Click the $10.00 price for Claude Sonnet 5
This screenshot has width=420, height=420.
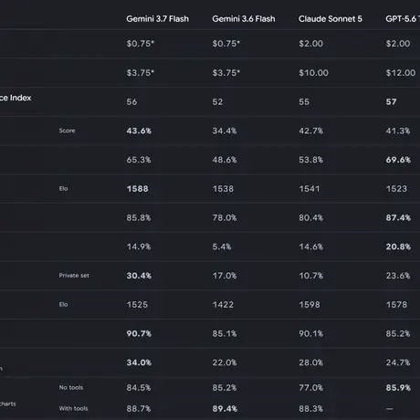(x=313, y=73)
